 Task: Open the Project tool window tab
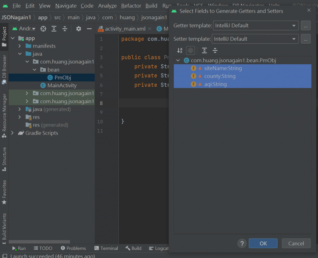(4, 37)
